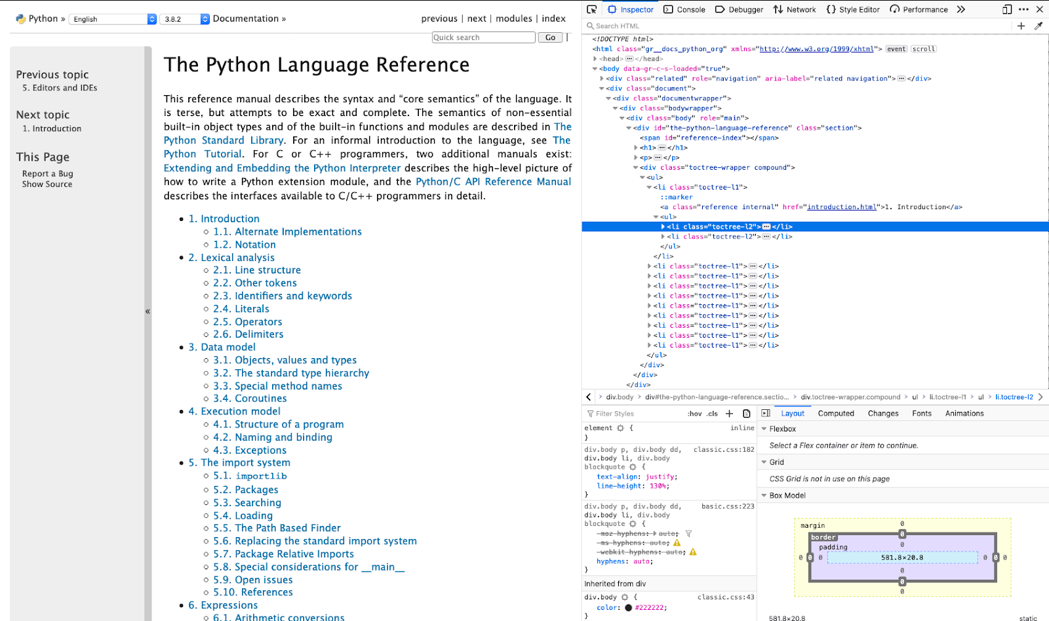The width and height of the screenshot is (1049, 621).
Task: Click the Search HTML field
Action: (797, 26)
